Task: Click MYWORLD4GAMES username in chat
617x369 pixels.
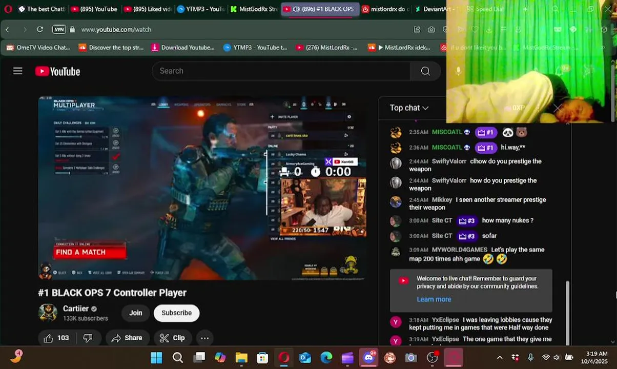Action: tap(460, 250)
